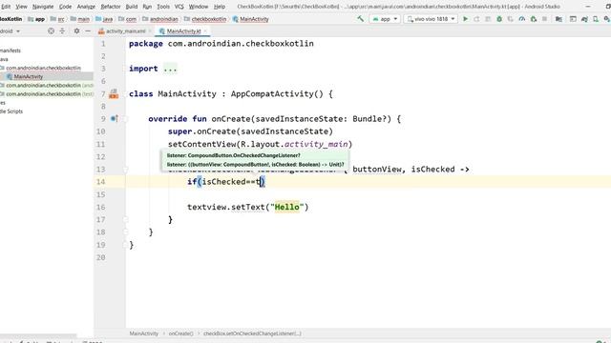Screen dimensions: 611x343
Task: Click the fold end marker on line 17
Action: [x=125, y=220]
